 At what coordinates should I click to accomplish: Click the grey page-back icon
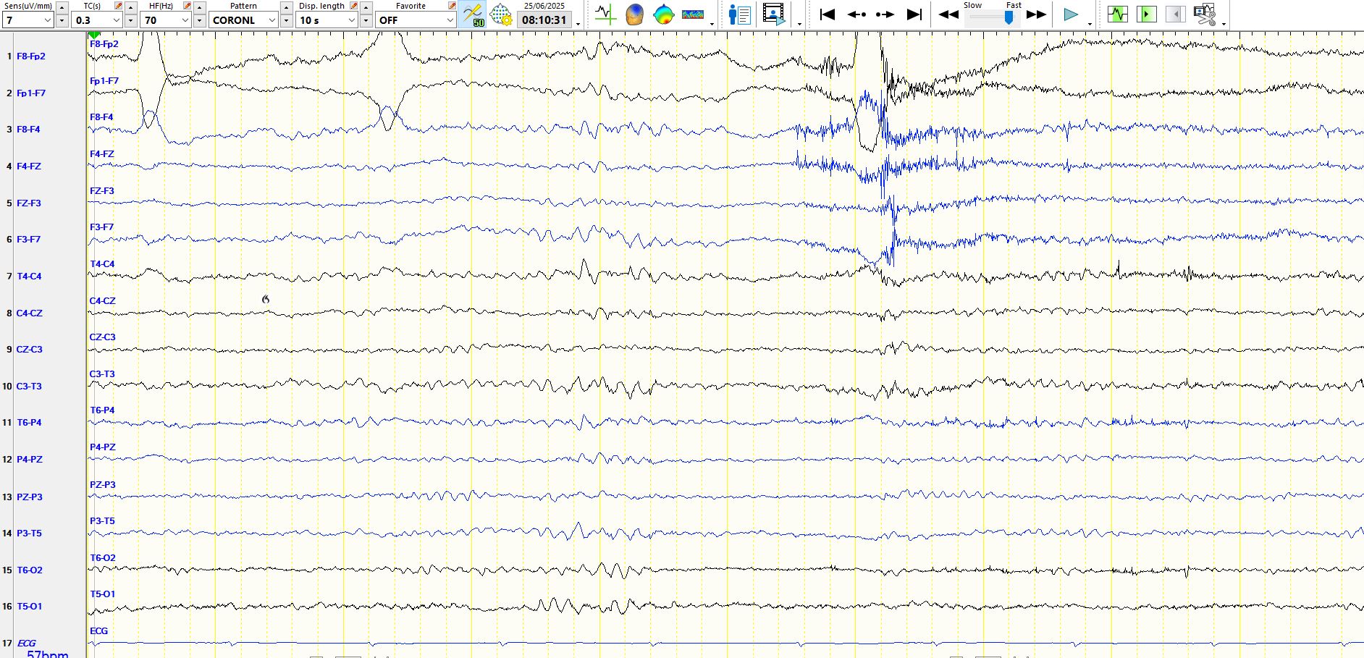tap(1176, 14)
